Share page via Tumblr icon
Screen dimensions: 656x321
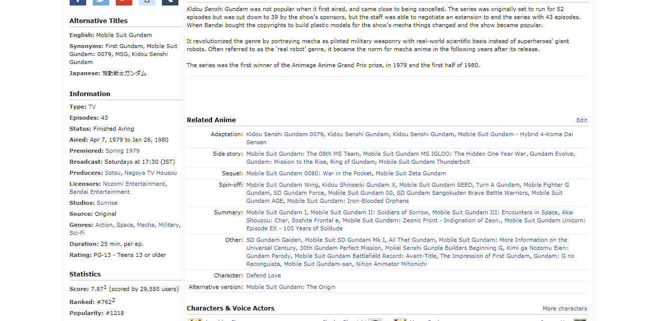point(170,2)
